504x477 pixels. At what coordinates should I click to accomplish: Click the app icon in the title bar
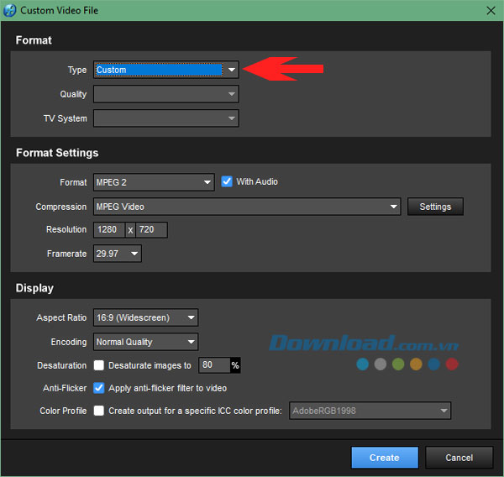(x=10, y=10)
